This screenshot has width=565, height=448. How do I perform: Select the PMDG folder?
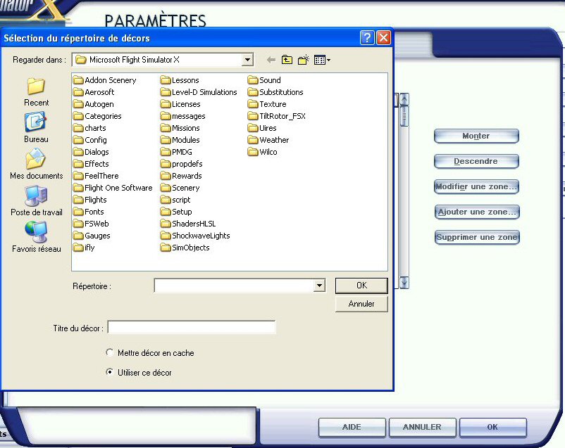[176, 152]
